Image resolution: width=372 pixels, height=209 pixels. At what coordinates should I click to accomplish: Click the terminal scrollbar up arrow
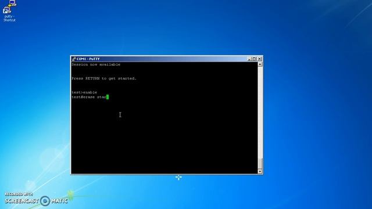pos(260,64)
